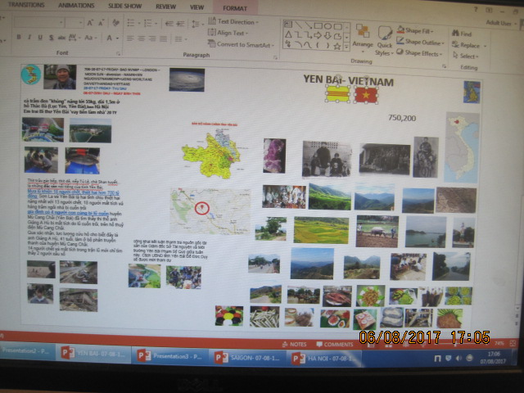Switch to the Animations tab
The image size is (524, 393).
(x=76, y=6)
